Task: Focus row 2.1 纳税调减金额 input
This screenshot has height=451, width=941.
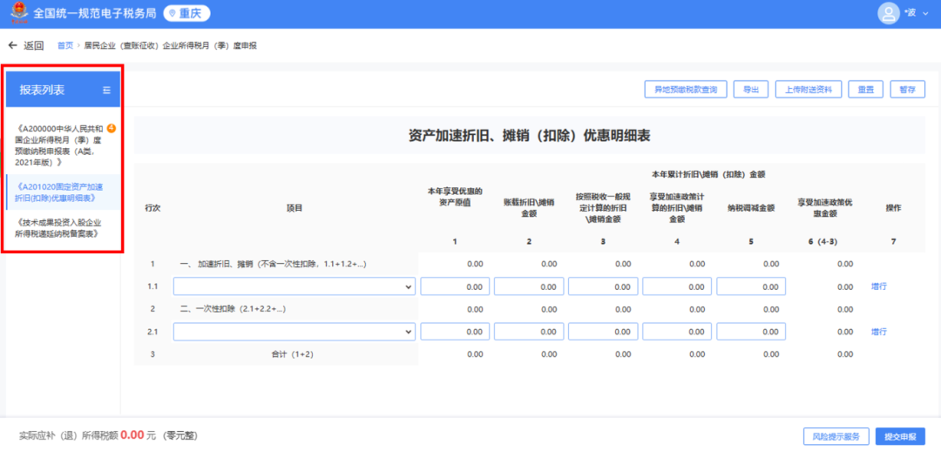Action: [751, 332]
